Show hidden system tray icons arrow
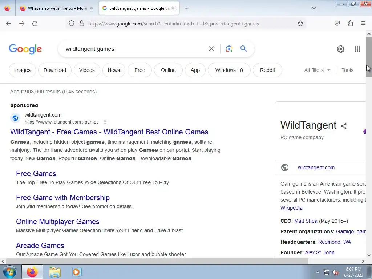The image size is (372, 279). pos(318,272)
